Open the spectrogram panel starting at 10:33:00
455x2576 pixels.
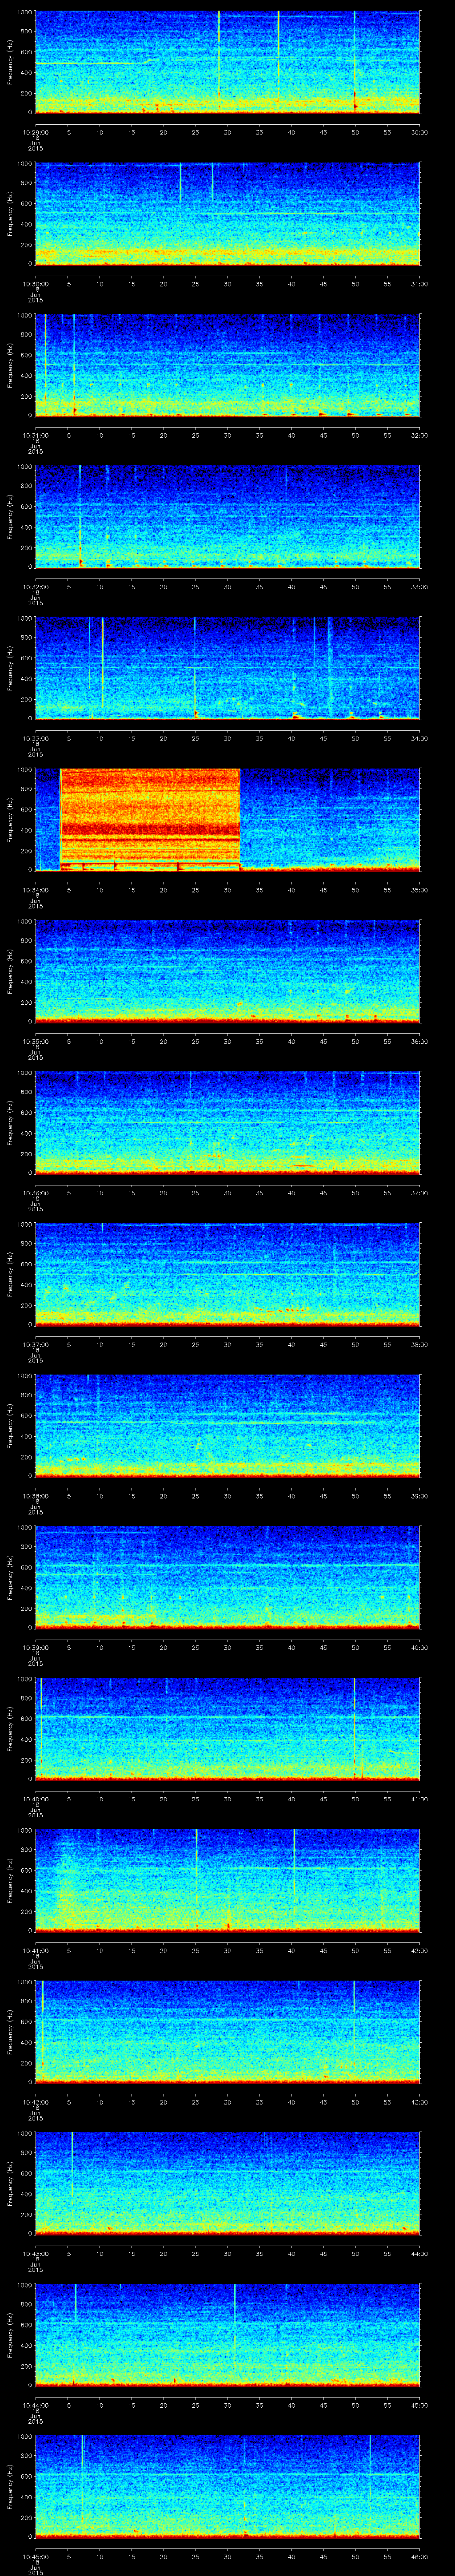pyautogui.click(x=227, y=668)
